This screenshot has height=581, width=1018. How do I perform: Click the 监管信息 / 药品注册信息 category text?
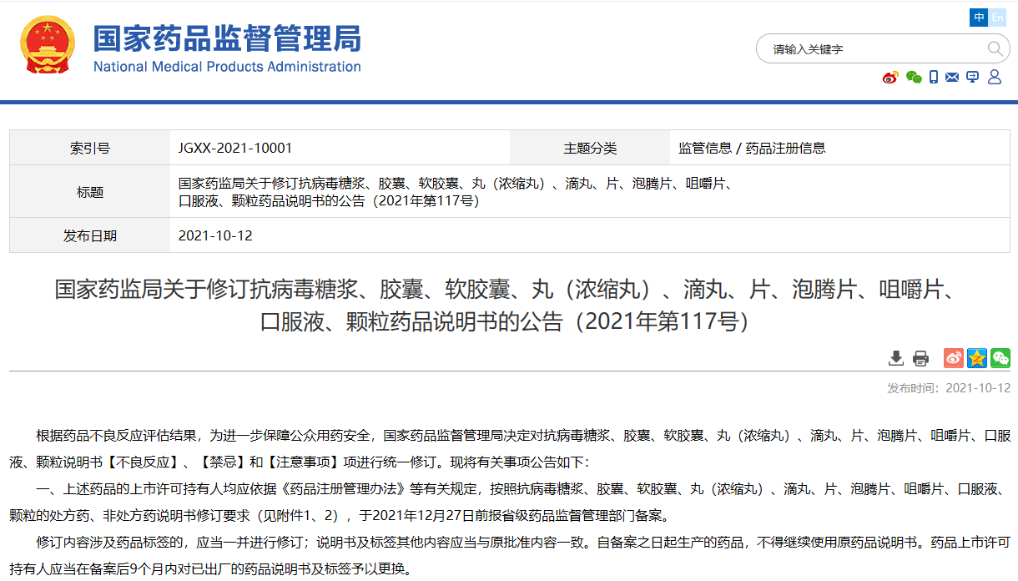[752, 148]
